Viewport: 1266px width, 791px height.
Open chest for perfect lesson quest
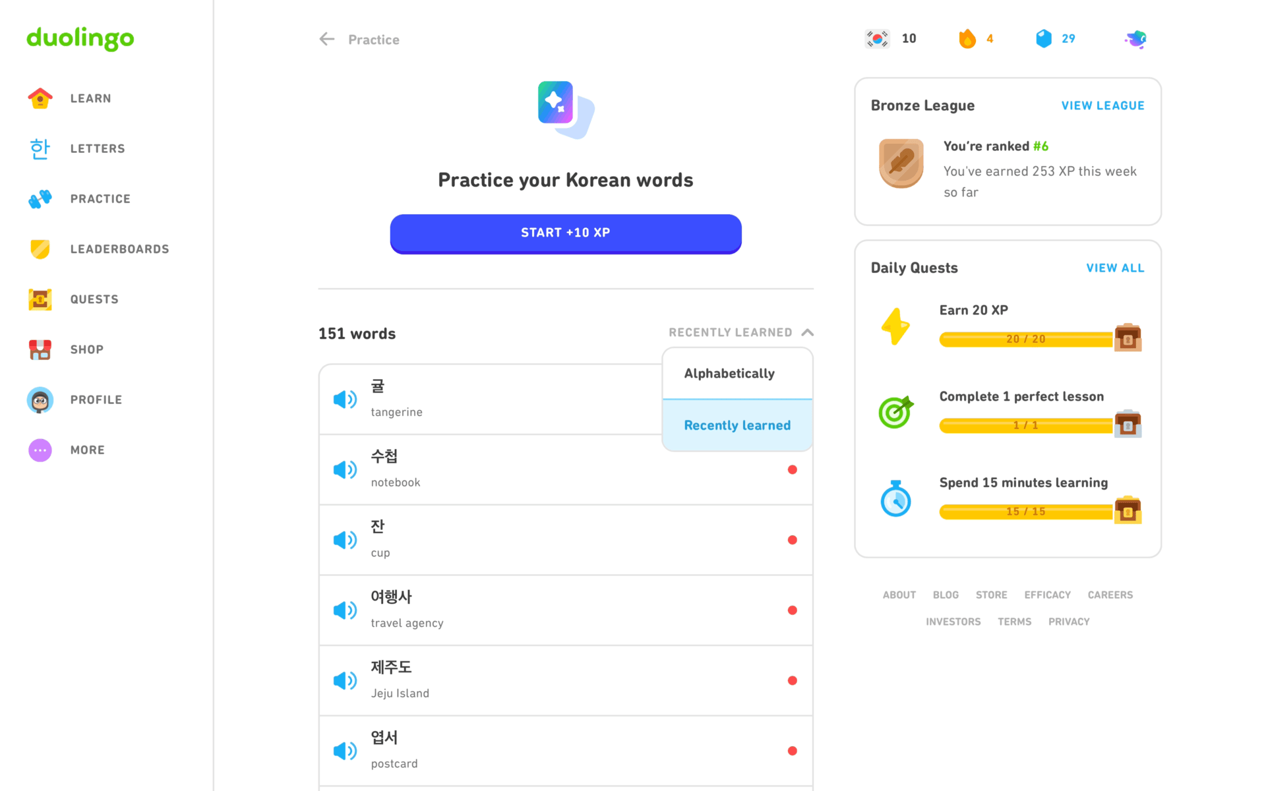point(1128,423)
